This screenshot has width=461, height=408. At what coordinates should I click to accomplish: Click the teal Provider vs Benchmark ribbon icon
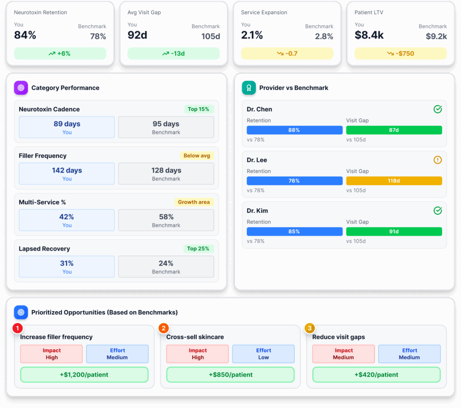click(x=249, y=88)
